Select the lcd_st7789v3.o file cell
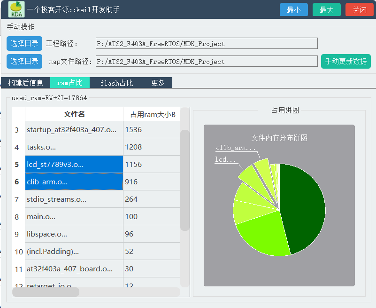The height and width of the screenshot is (308, 376). [74, 164]
